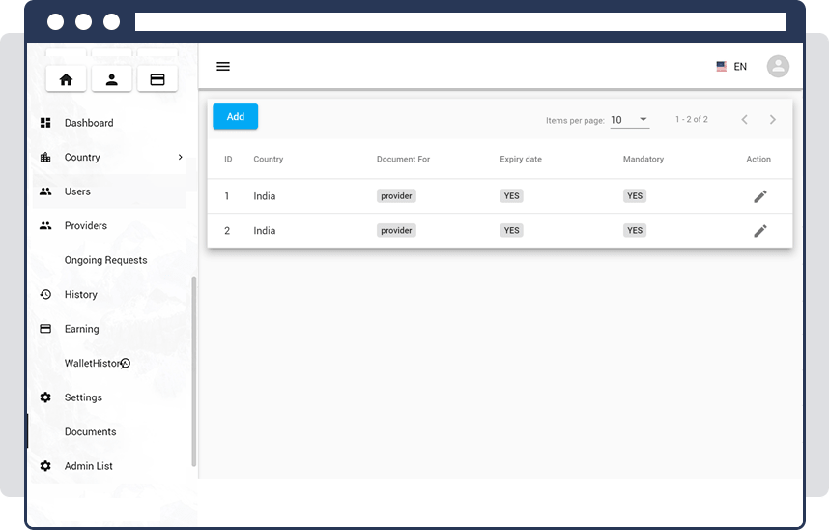Click the 1 - 2 of 2 range label

[x=692, y=120]
